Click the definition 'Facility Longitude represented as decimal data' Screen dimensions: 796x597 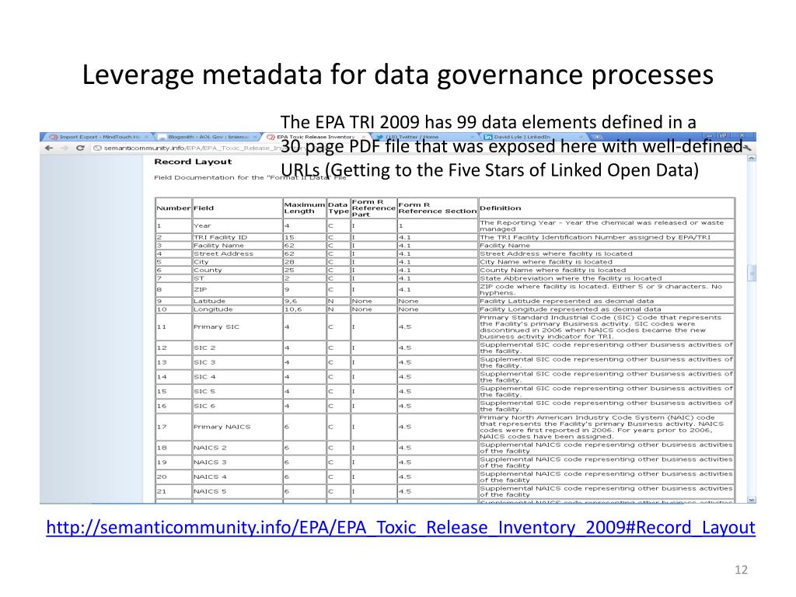point(570,309)
